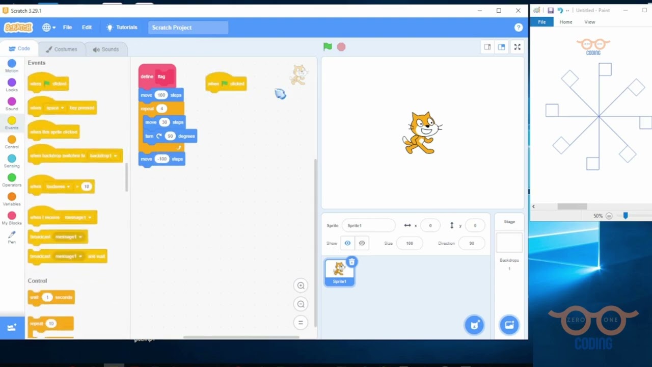Select the Looks block category
Screen dimensions: 652x367
click(x=12, y=85)
